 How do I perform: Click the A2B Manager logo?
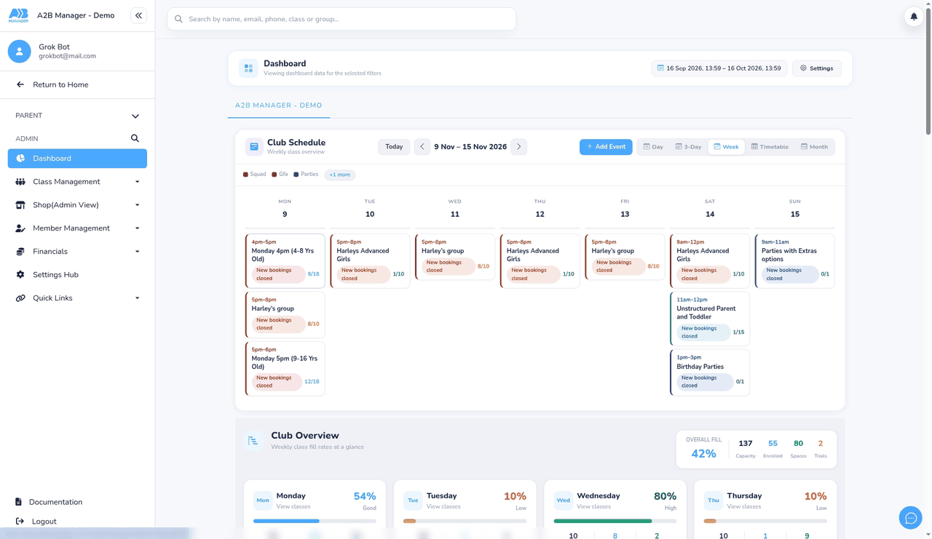click(x=18, y=15)
